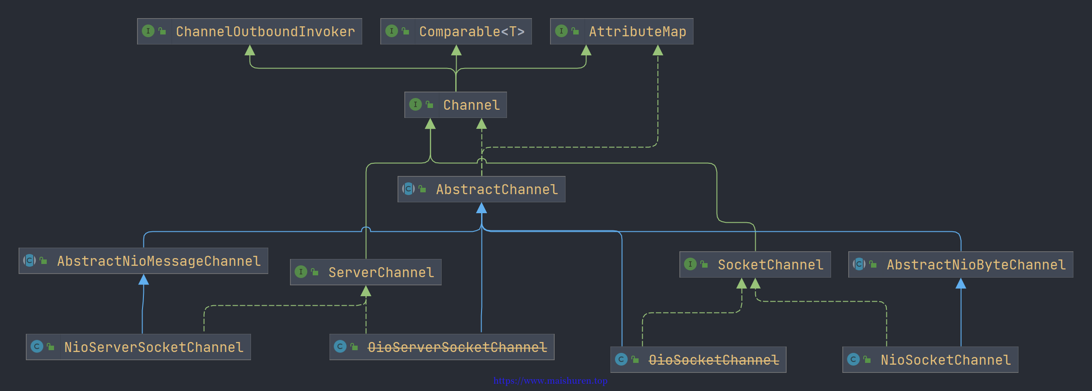
Task: Click the class icon beside NioSocketChannel
Action: (853, 359)
